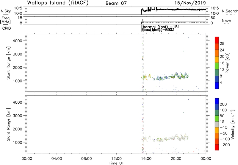Click the Velocity [m s-1] color bar label

[233, 124]
